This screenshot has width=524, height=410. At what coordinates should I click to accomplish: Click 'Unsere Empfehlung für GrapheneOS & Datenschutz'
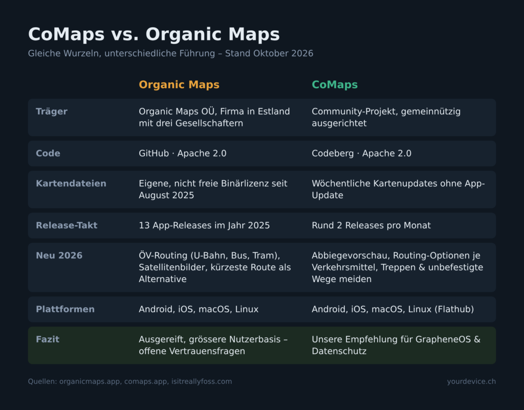click(396, 346)
